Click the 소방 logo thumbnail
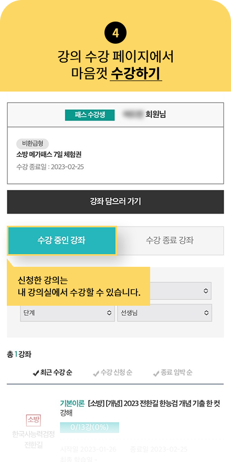The height and width of the screenshot is (462, 231). tap(33, 420)
